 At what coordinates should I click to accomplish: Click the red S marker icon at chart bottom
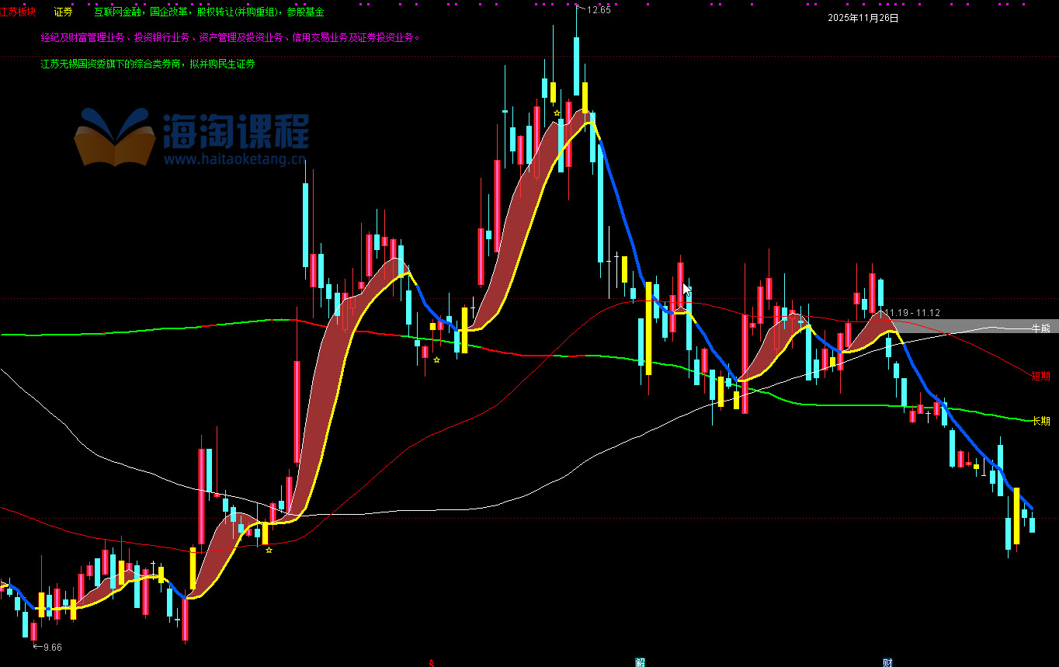pyautogui.click(x=432, y=662)
